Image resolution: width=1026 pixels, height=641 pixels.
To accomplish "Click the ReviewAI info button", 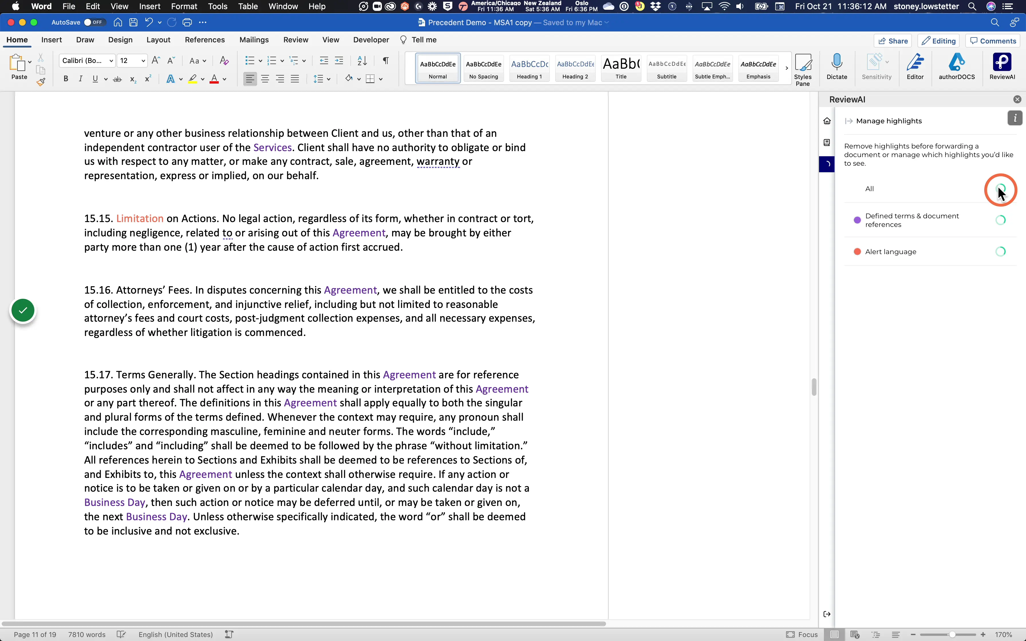I will click(x=1015, y=118).
